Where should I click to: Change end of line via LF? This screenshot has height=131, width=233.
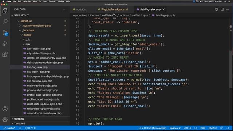[196, 128]
